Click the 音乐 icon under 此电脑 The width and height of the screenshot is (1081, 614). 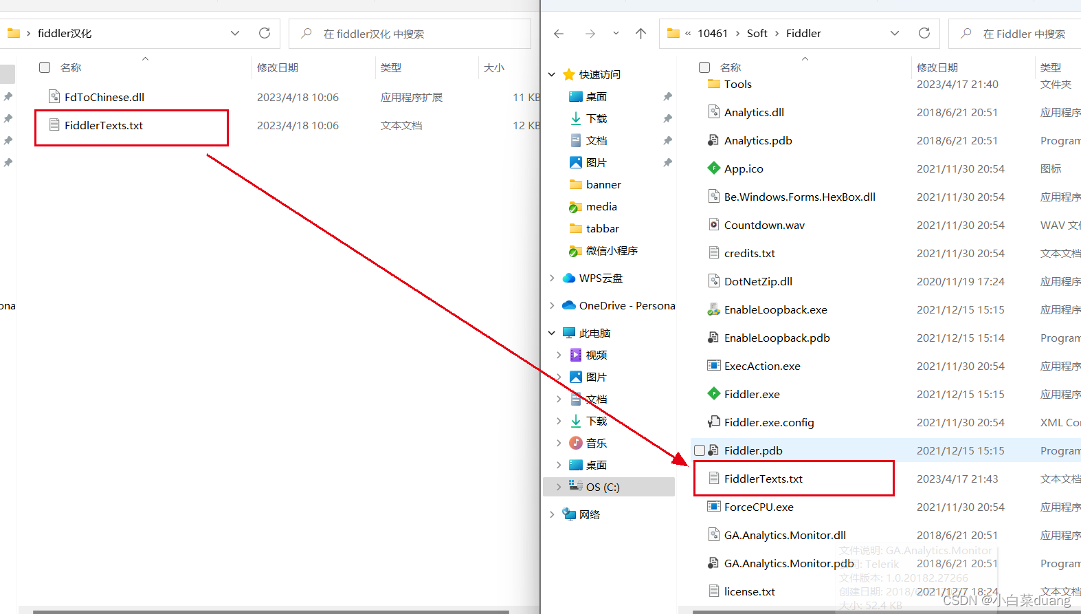point(576,443)
